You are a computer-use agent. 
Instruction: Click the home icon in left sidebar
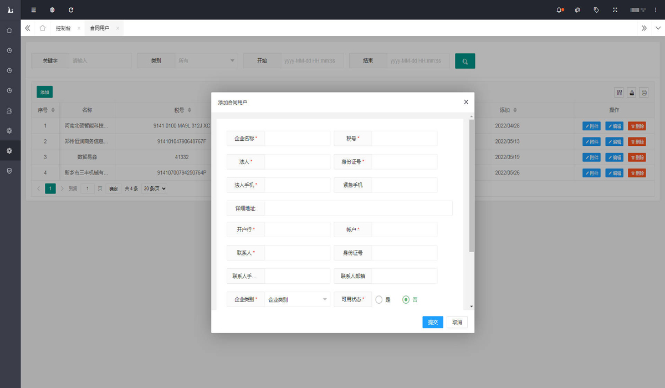(9, 30)
